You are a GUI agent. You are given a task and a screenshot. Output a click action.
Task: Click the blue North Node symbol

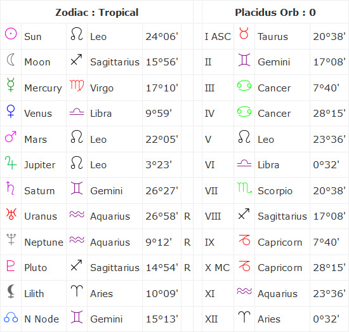(x=11, y=317)
